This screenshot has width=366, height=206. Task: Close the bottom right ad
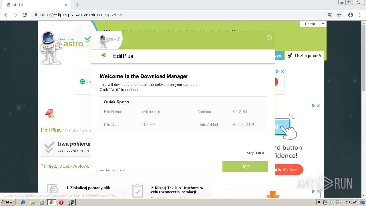coord(318,191)
